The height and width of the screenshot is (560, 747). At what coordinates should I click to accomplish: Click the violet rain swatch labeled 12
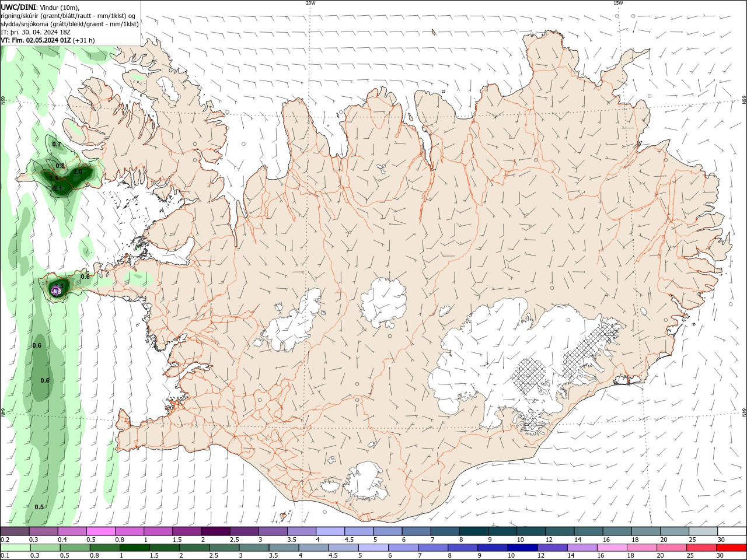pos(552,548)
